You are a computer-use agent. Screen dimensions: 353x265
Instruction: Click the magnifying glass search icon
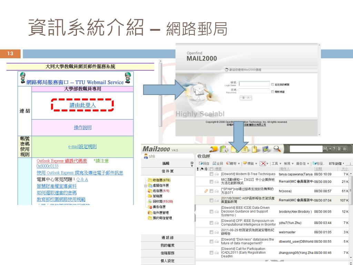[x=277, y=149]
